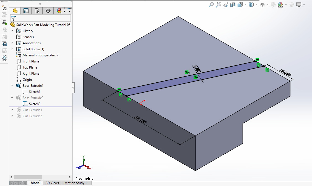Select the Sensors folder
This screenshot has height=186, width=312.
28,37
